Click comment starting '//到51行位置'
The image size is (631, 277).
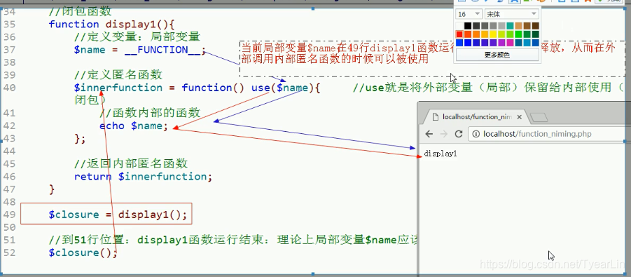click(x=233, y=241)
